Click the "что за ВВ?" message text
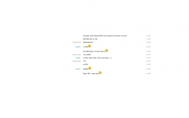The image size is (189, 118). [87, 55]
